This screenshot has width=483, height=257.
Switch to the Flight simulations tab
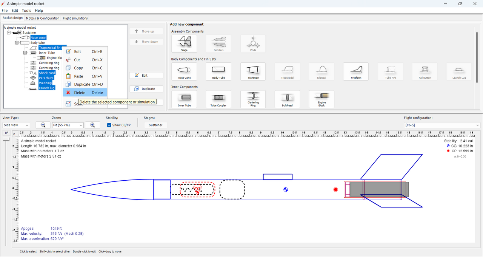click(x=75, y=18)
